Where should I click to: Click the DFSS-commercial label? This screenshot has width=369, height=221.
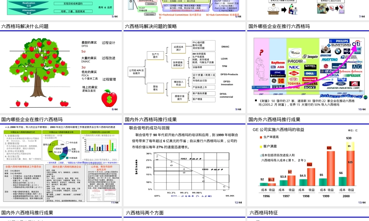226,95
